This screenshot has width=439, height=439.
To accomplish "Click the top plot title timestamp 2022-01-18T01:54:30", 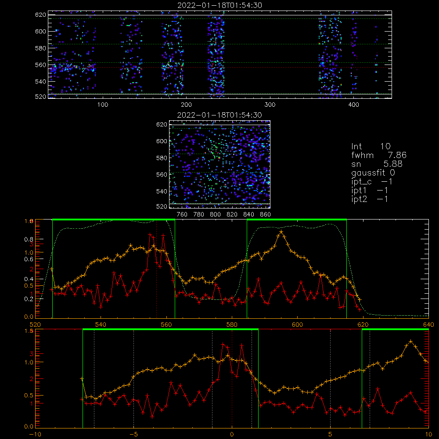I will [219, 5].
